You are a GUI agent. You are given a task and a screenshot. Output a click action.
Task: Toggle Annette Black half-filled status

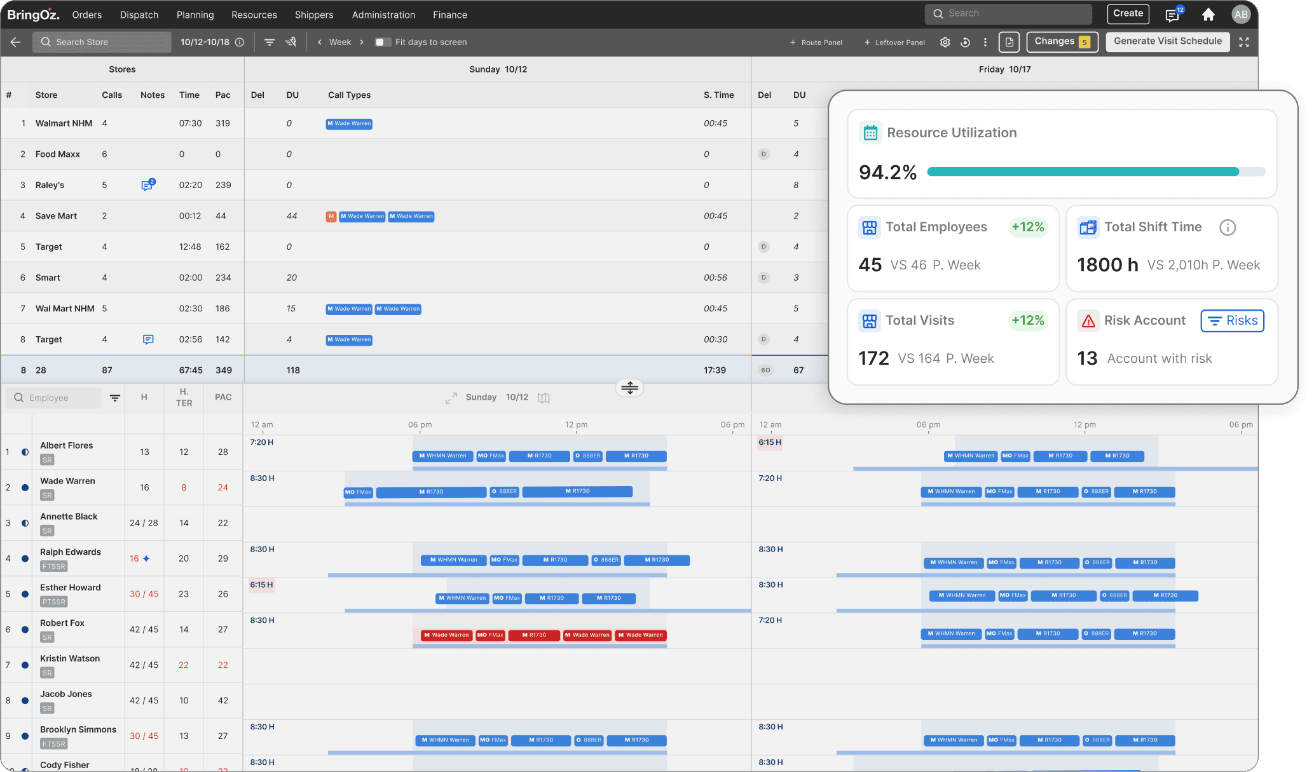25,523
